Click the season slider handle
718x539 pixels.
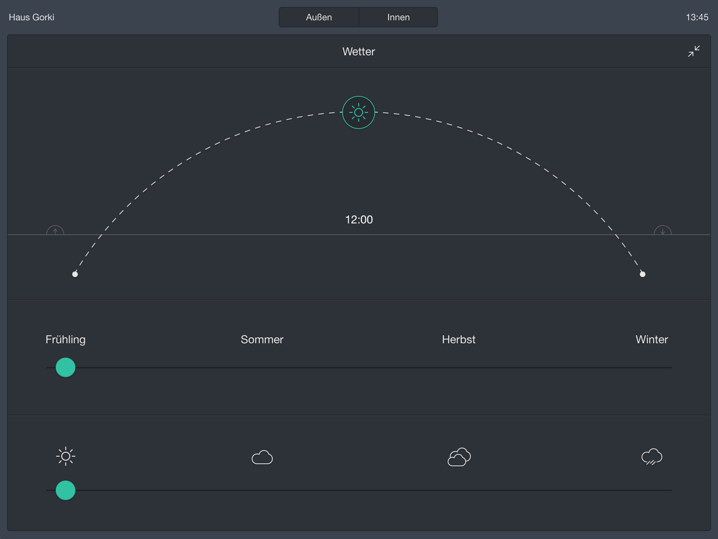point(66,367)
